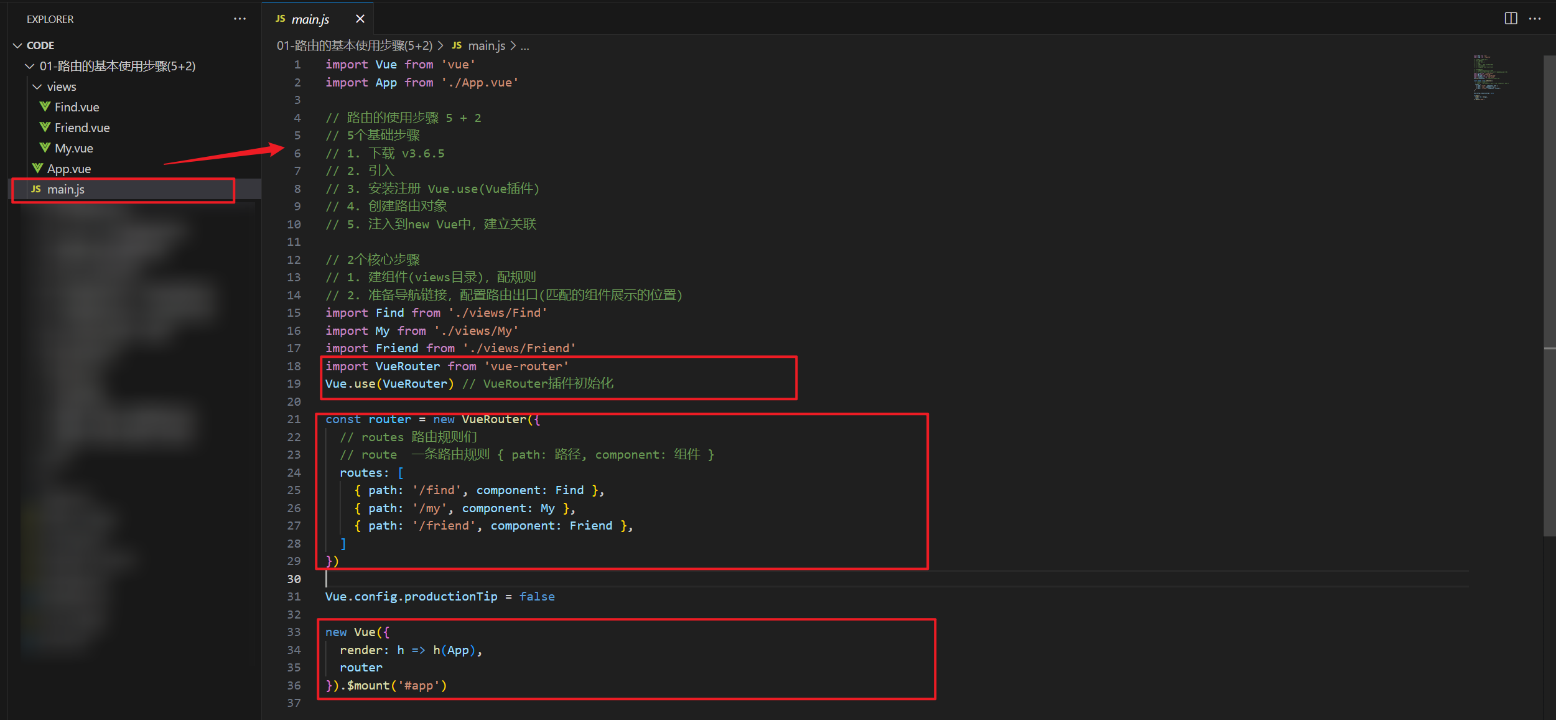Click the Vue icon beside App.vue
1556x720 pixels.
(x=37, y=168)
